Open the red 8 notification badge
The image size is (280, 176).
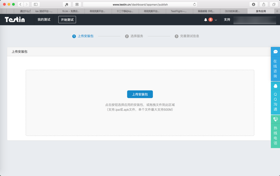point(211,20)
